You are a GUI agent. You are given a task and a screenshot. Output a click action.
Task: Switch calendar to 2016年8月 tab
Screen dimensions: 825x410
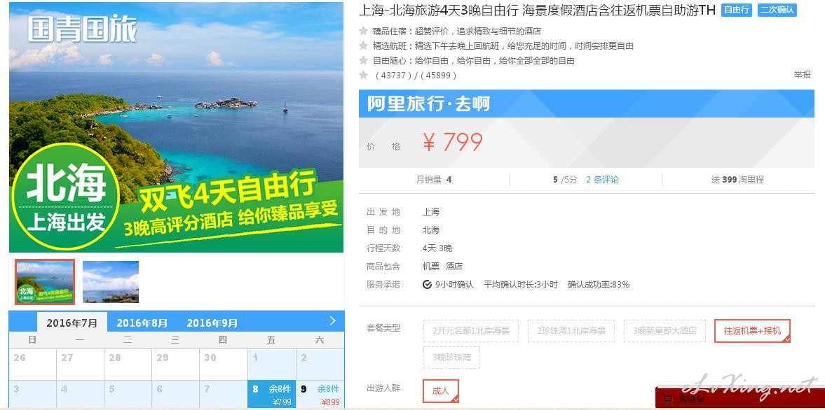[x=142, y=323]
